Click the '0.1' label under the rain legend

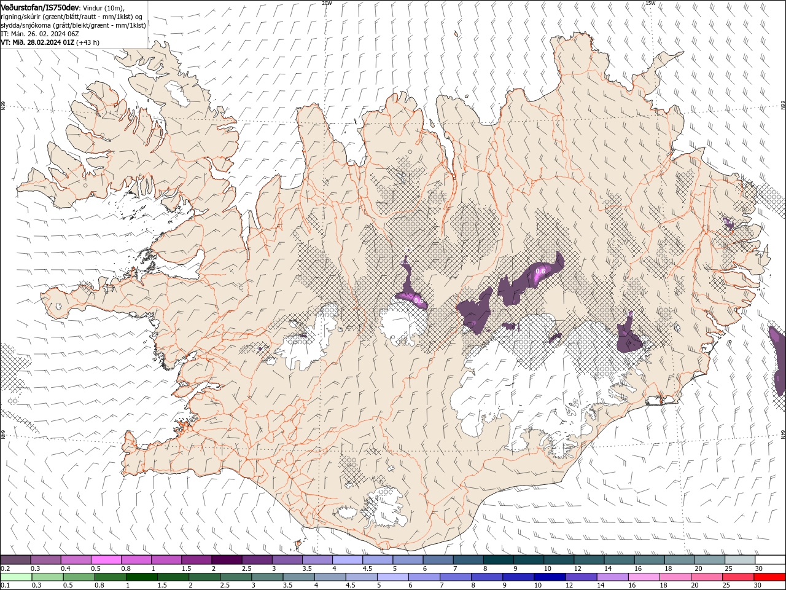pos(4,585)
